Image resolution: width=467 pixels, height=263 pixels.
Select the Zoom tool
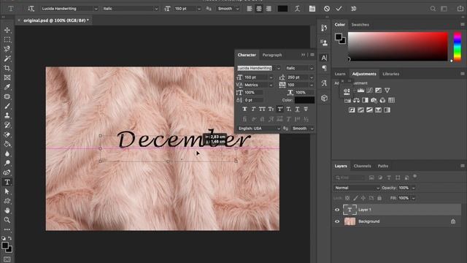[x=7, y=220]
